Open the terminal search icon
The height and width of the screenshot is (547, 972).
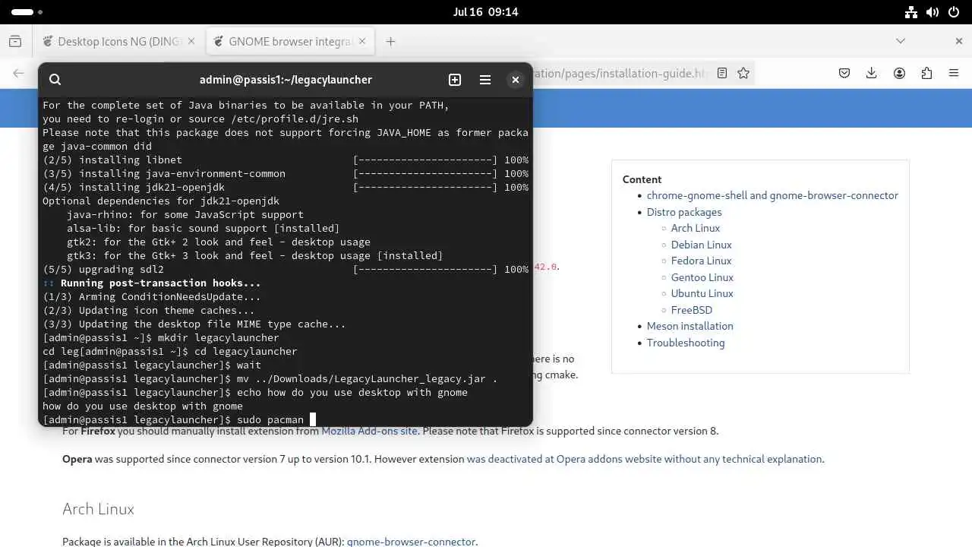click(55, 80)
